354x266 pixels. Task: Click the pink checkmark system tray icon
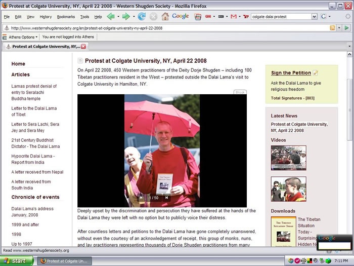pos(297,261)
